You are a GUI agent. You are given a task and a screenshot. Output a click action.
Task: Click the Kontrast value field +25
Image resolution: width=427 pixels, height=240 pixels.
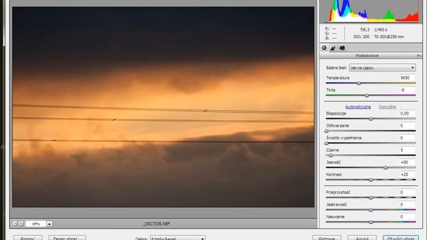click(x=407, y=175)
